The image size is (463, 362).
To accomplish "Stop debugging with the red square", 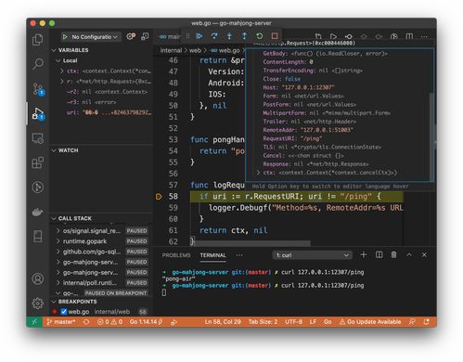I will pyautogui.click(x=275, y=36).
